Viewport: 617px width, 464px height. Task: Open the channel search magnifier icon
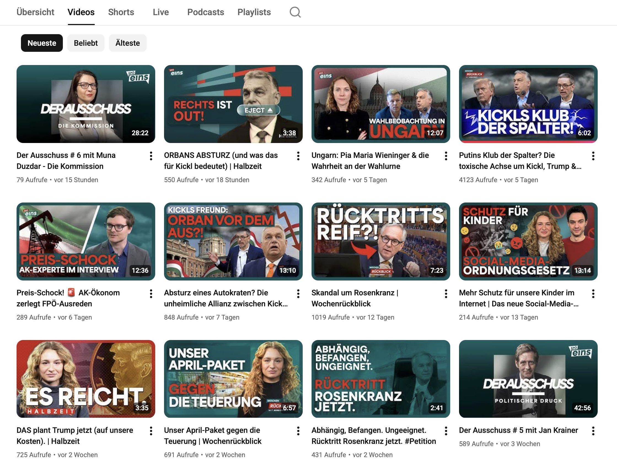(295, 12)
